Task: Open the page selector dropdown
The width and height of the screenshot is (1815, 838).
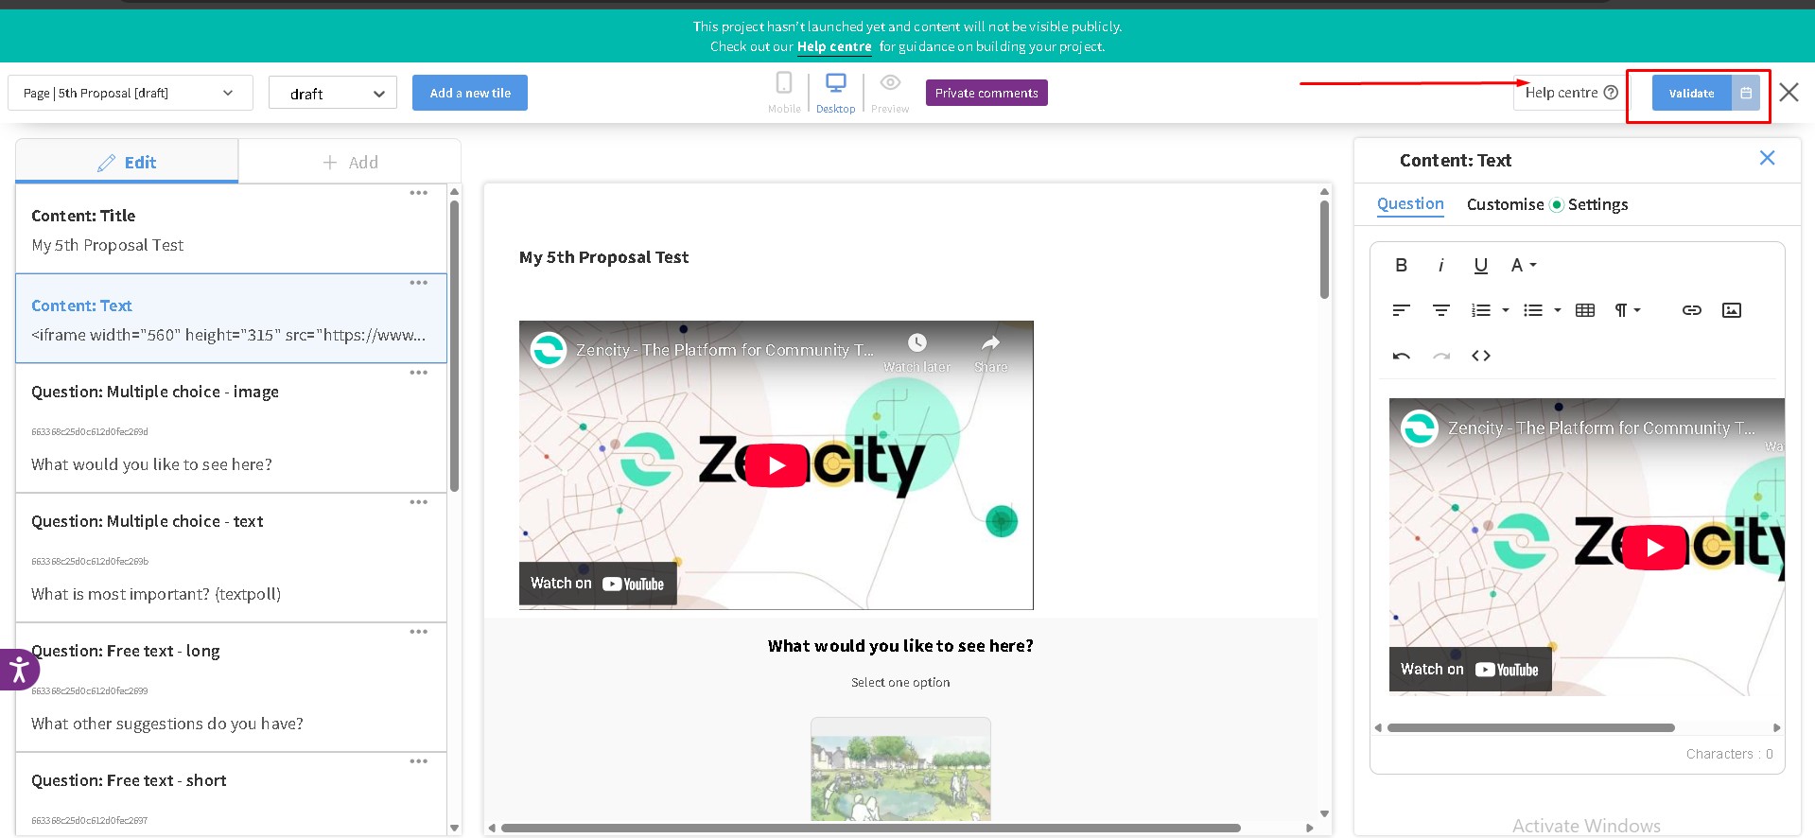Action: point(131,93)
